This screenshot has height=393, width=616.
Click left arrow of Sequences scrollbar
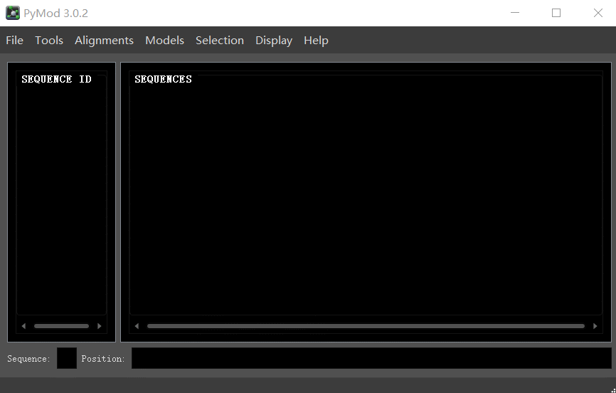tap(137, 326)
